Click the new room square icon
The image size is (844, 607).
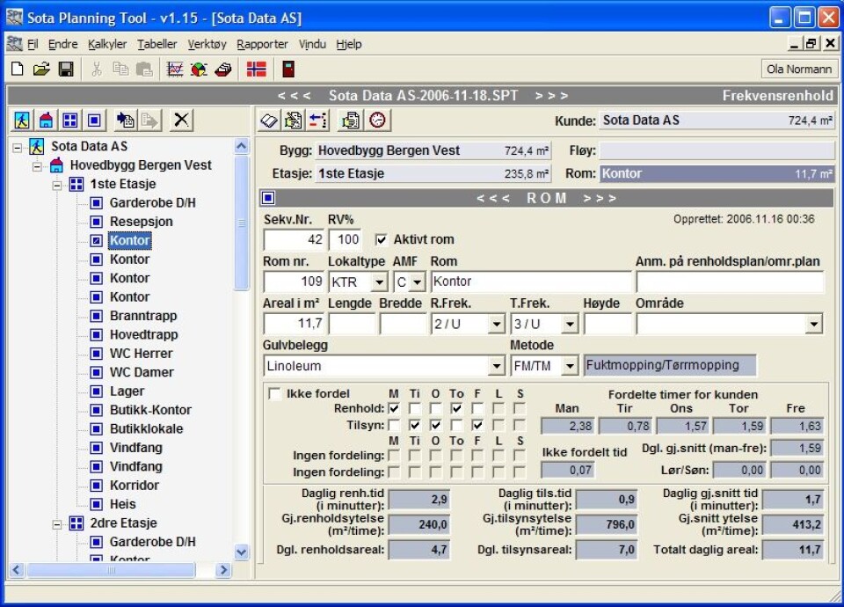[x=94, y=120]
